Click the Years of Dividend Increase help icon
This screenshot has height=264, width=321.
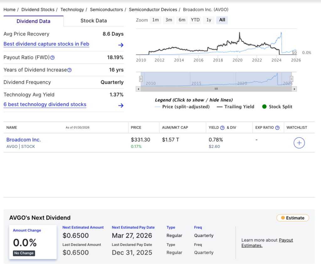[x=70, y=70]
